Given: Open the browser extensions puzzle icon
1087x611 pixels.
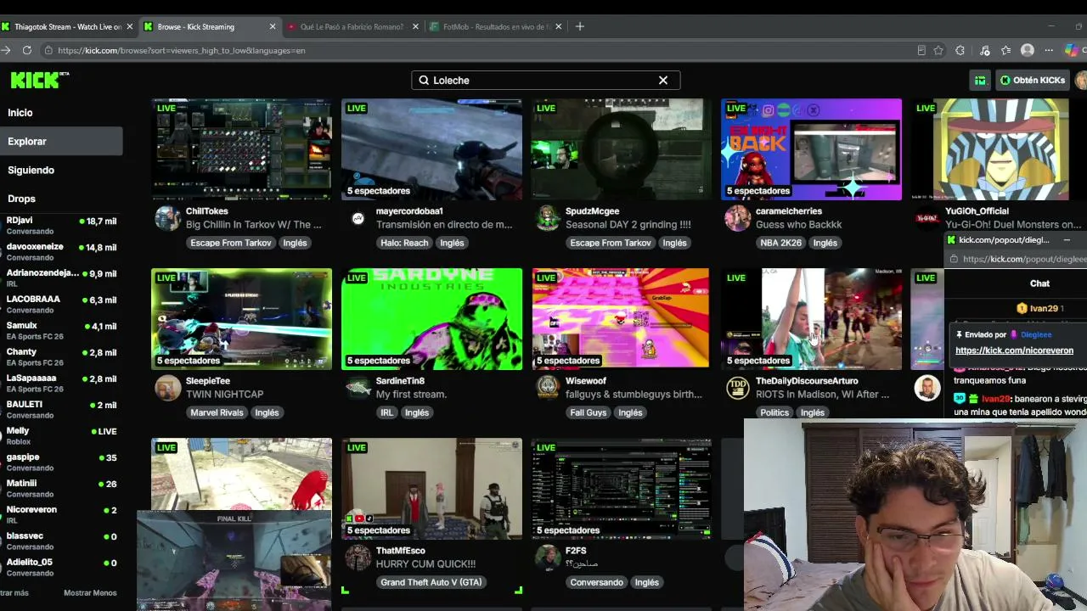Looking at the screenshot, I should (960, 50).
